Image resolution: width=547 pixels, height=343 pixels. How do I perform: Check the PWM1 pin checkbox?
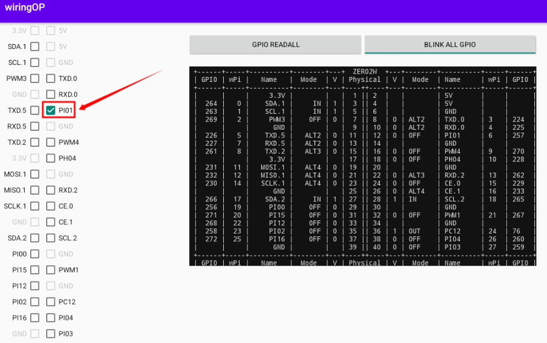pos(51,270)
